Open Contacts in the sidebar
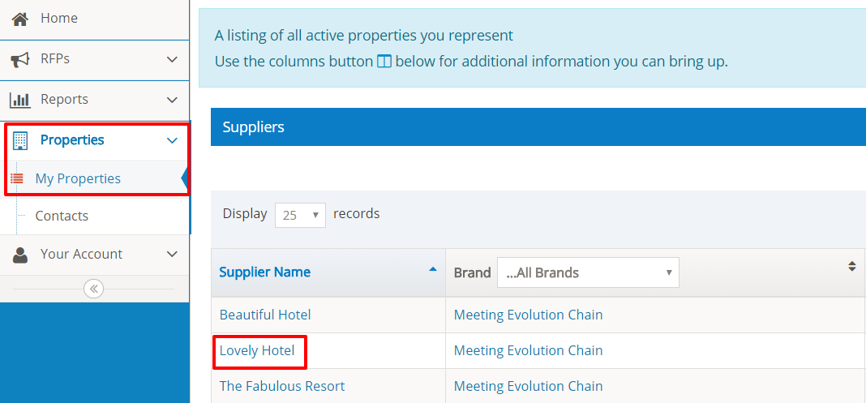The image size is (866, 403). click(62, 216)
